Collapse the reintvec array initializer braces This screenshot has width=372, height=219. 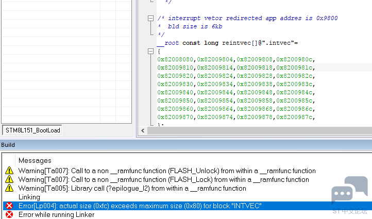tap(150, 52)
